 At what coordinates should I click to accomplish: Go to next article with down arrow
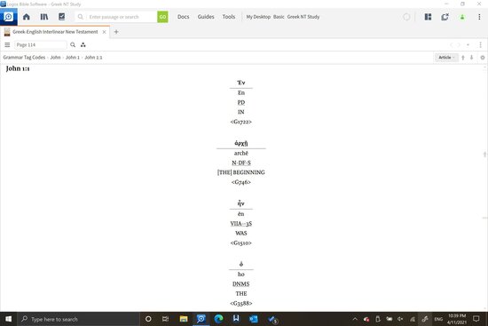coord(471,58)
